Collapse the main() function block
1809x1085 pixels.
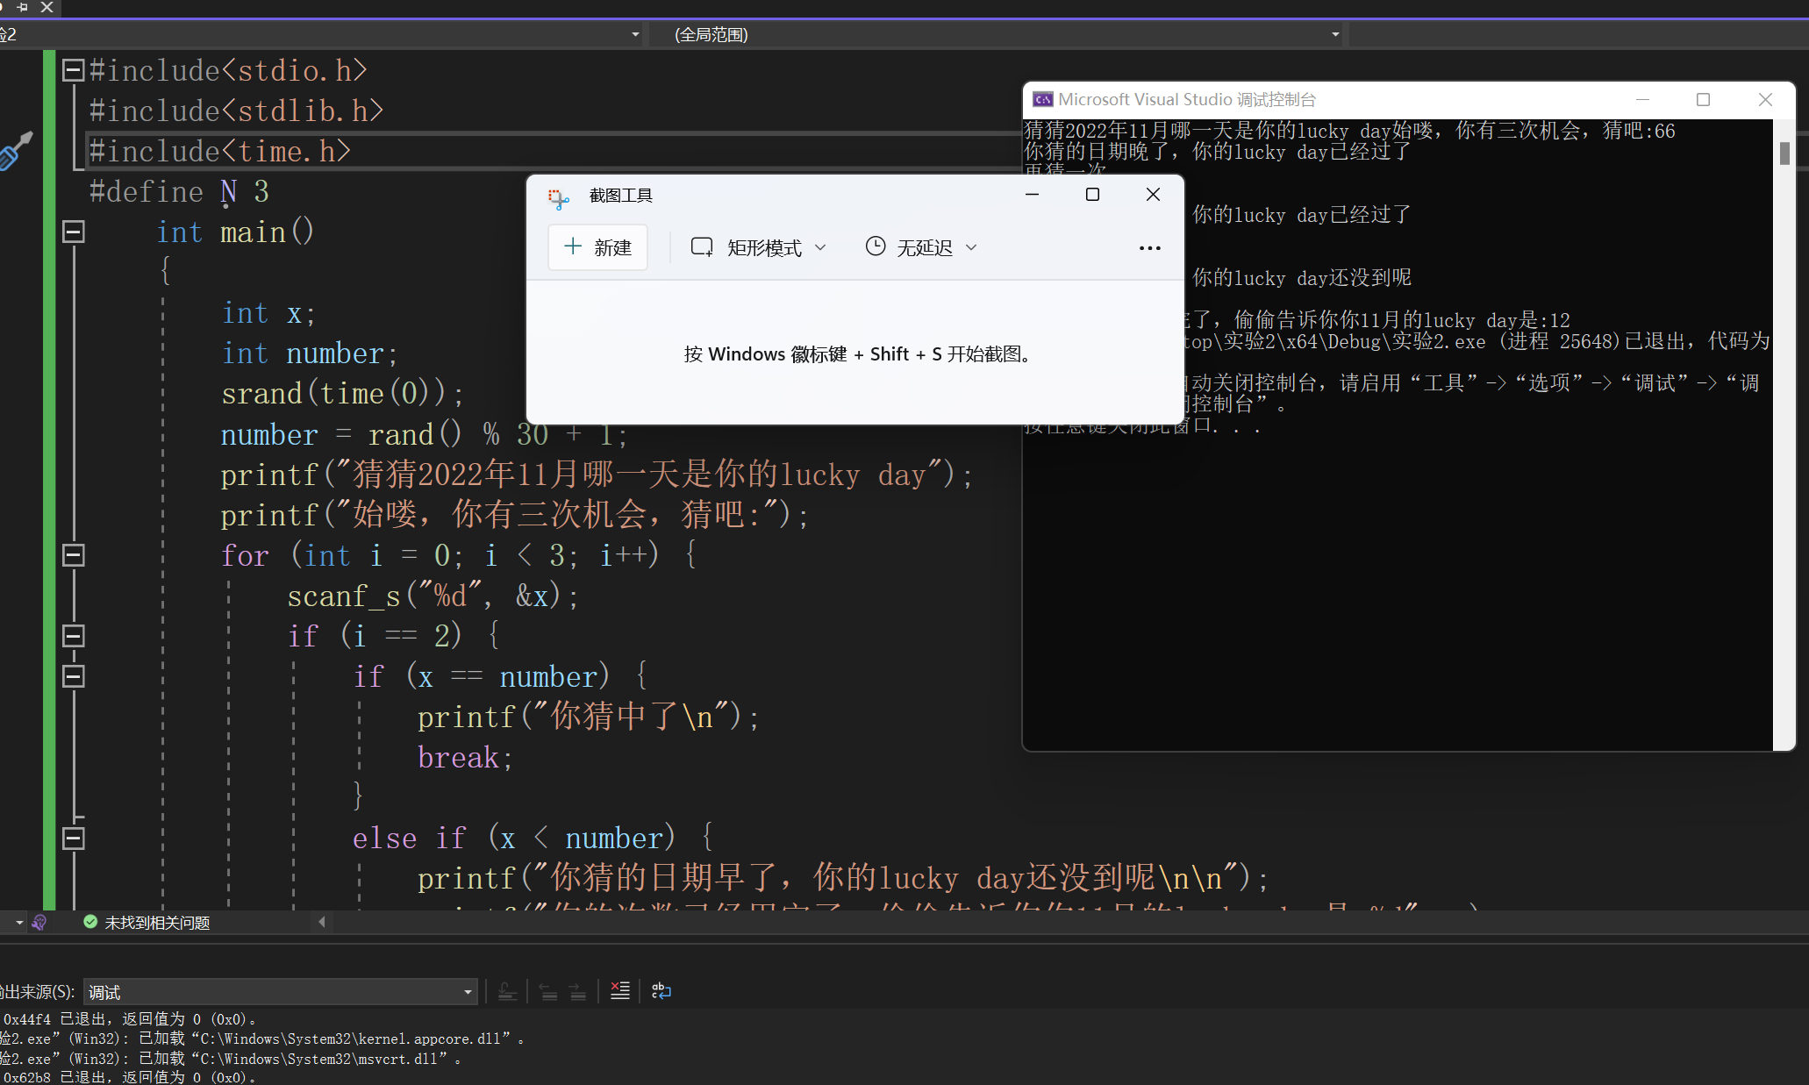pyautogui.click(x=74, y=232)
